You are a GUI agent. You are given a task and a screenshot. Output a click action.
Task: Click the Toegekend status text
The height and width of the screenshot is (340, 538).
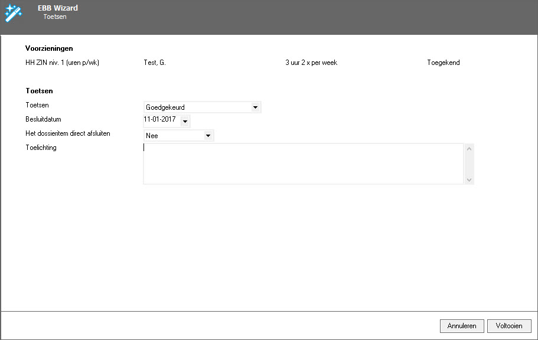(443, 63)
